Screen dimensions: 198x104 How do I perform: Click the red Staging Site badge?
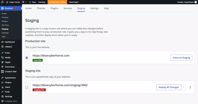(x=39, y=90)
